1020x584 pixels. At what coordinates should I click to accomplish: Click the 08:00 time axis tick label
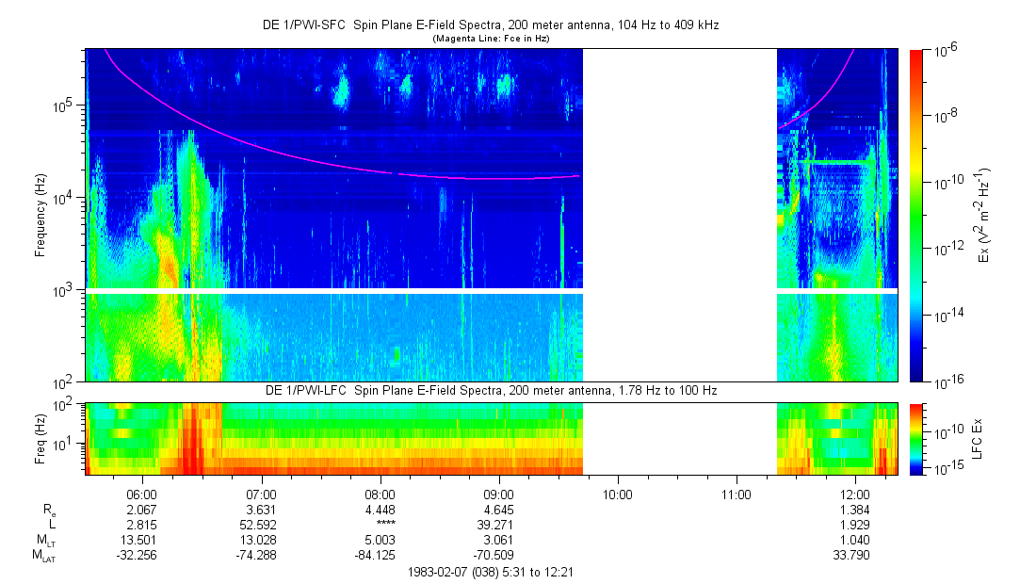(x=380, y=494)
